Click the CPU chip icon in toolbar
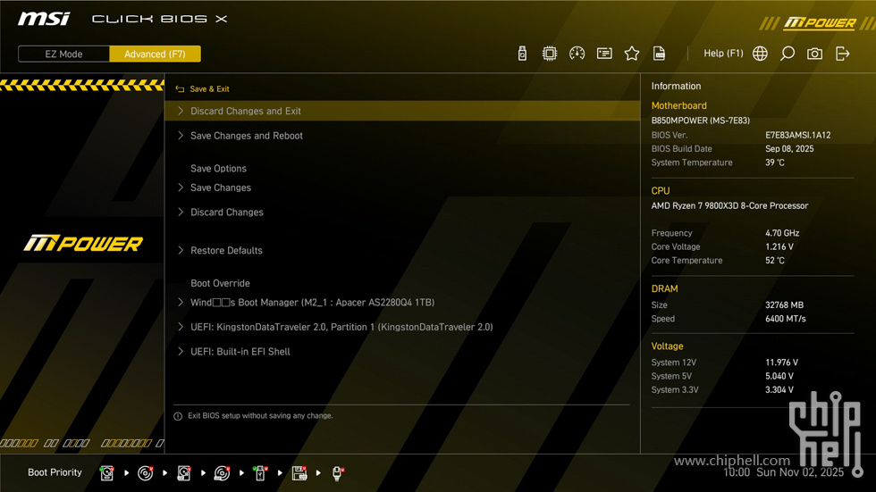This screenshot has height=492, width=876. (x=549, y=54)
